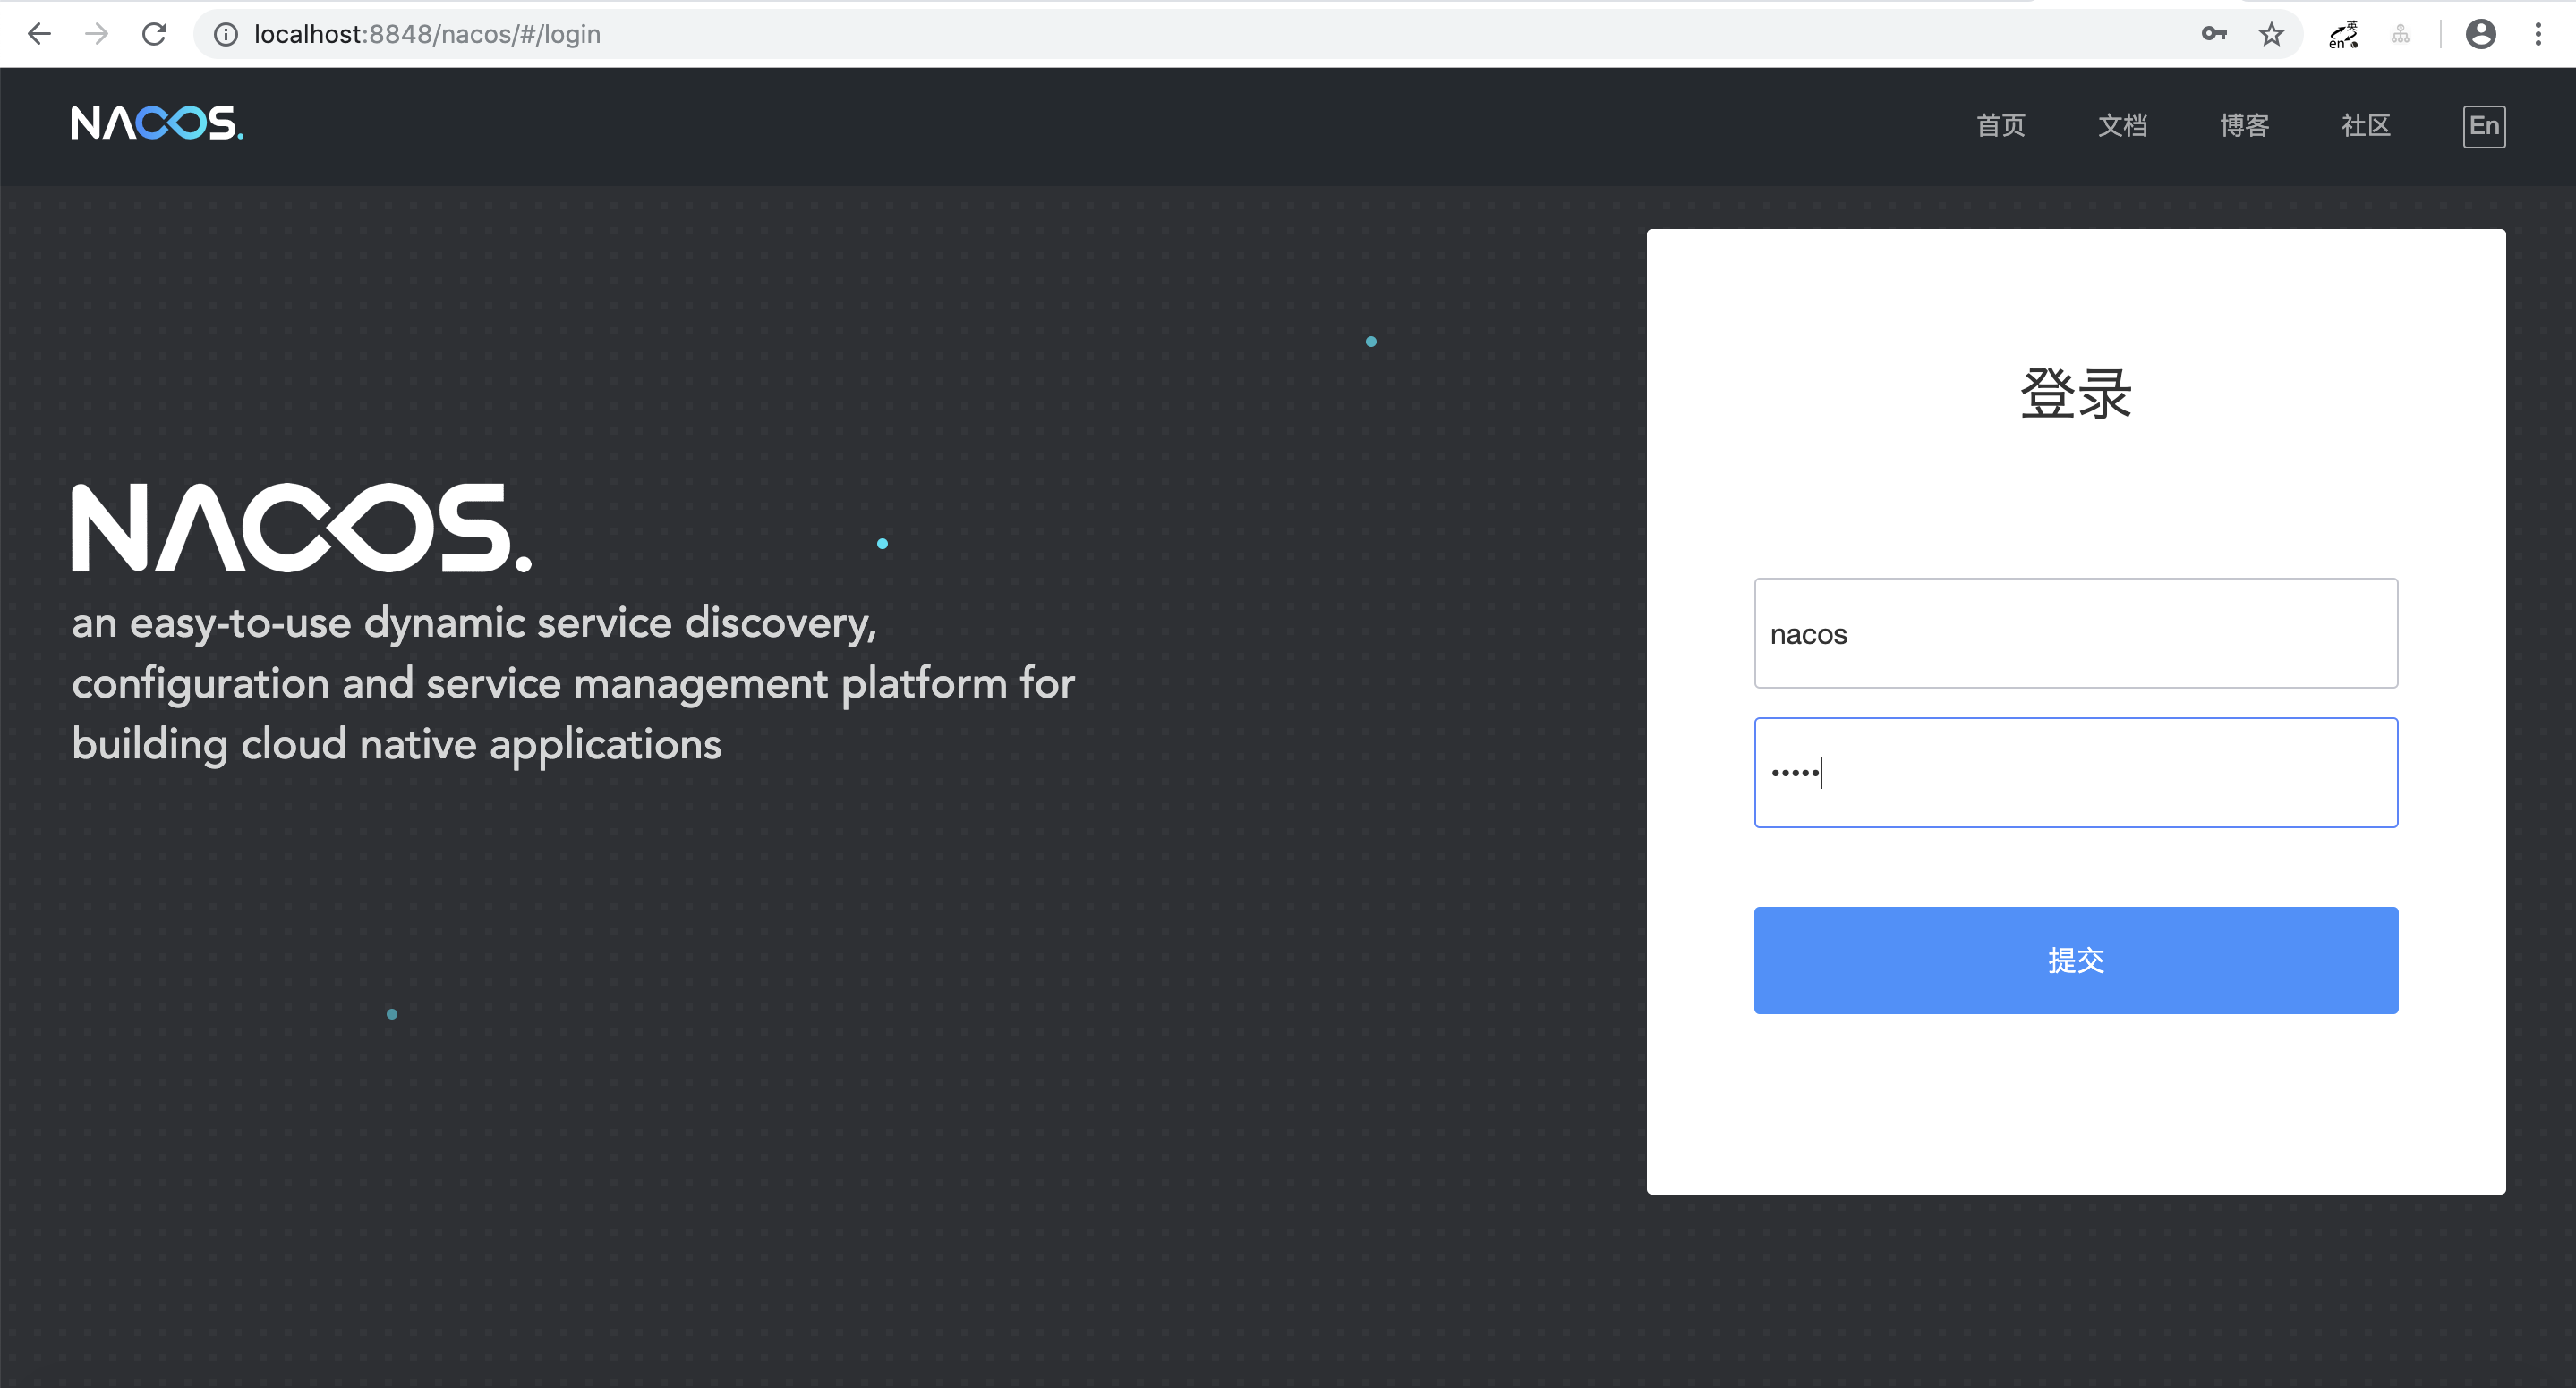Screen dimensions: 2576x1388
Task: Click the NACOS logo in the header
Action: coord(157,124)
